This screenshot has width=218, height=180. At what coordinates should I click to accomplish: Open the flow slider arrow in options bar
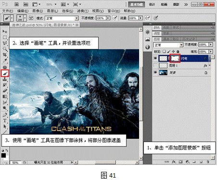[141, 18]
